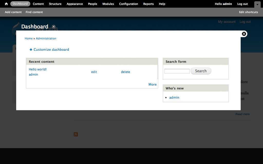The height and width of the screenshot is (164, 263).
Task: Edit the Hello world! post
Action: click(94, 72)
